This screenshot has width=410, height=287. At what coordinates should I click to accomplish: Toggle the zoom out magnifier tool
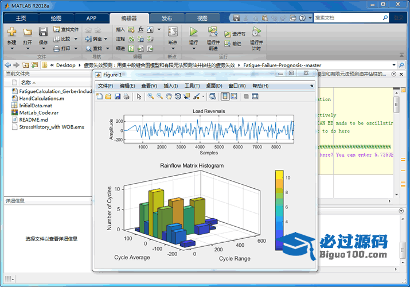(x=160, y=96)
